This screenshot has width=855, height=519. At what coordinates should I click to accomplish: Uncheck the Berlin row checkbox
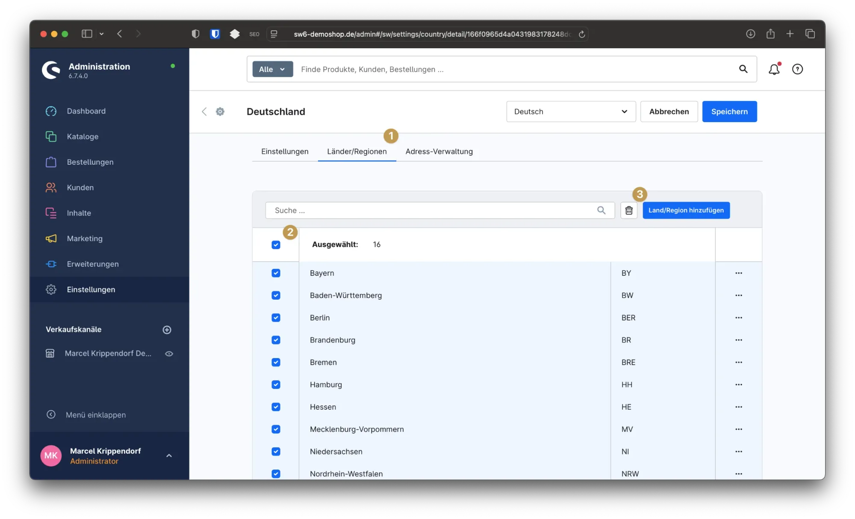click(x=276, y=318)
